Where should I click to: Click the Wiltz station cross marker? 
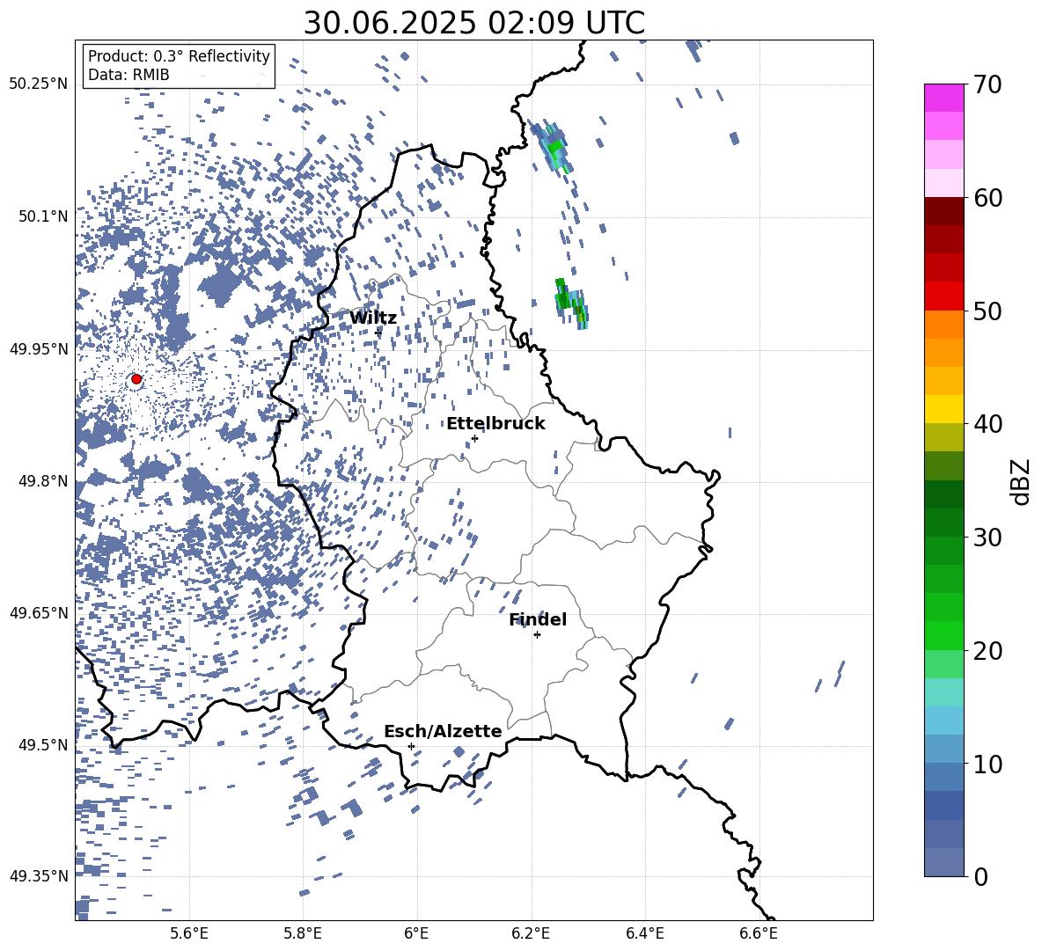(x=378, y=333)
